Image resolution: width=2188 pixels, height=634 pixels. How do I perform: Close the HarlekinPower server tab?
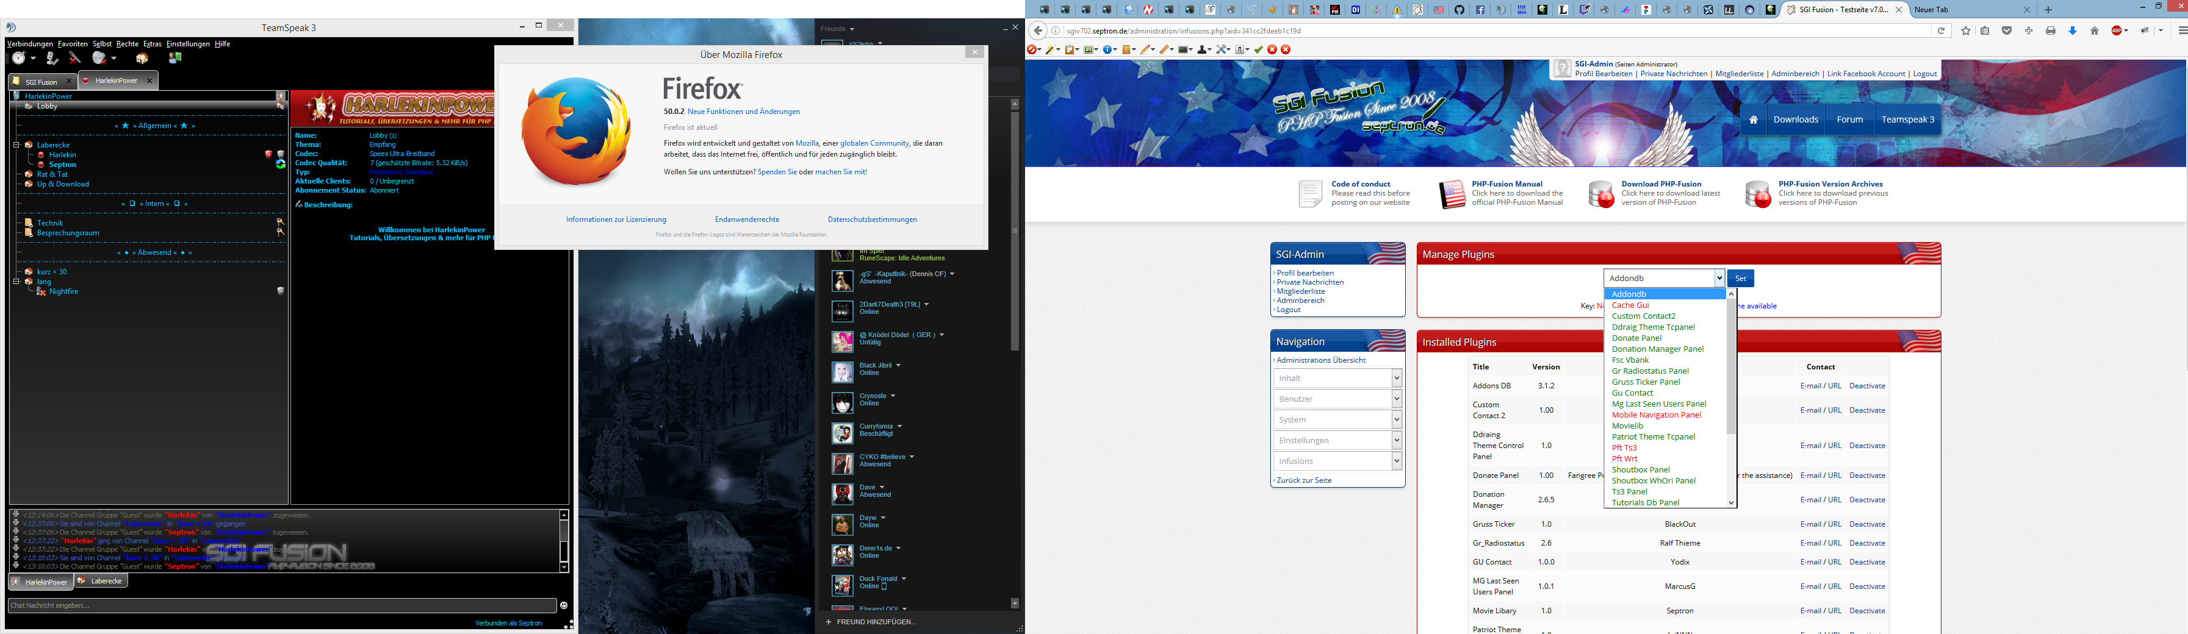coord(149,80)
